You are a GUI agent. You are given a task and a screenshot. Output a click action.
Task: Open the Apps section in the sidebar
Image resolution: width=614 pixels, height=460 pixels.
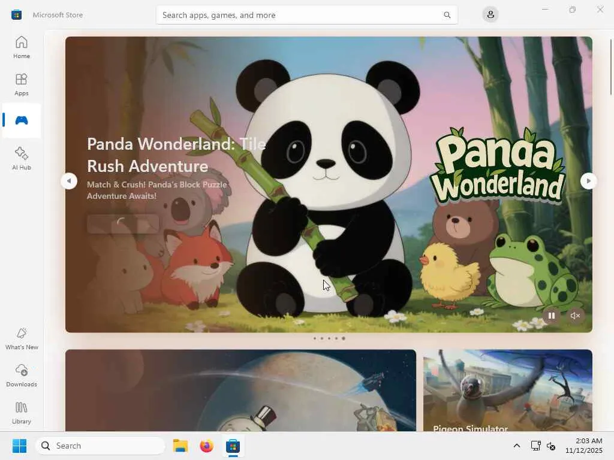click(22, 84)
